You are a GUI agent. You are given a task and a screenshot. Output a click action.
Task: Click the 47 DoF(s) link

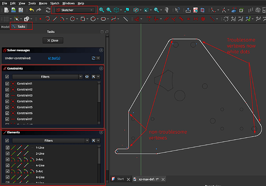point(54,58)
